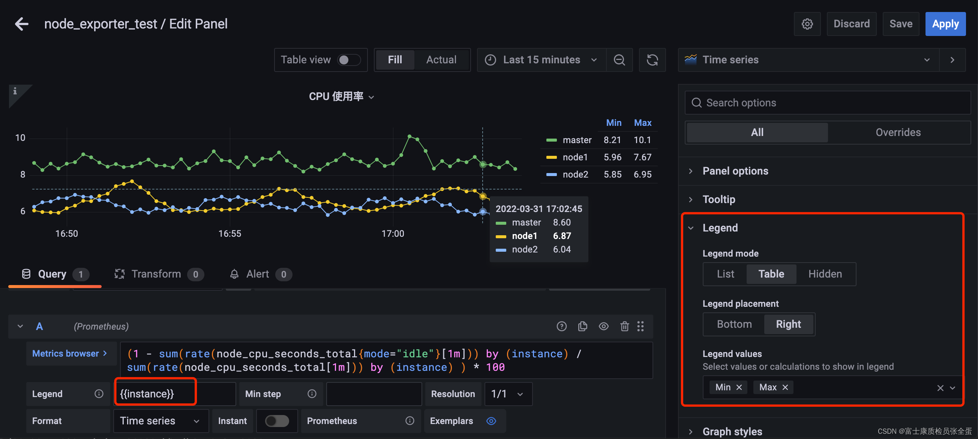The height and width of the screenshot is (439, 978).
Task: Open query help question mark icon
Action: (561, 326)
